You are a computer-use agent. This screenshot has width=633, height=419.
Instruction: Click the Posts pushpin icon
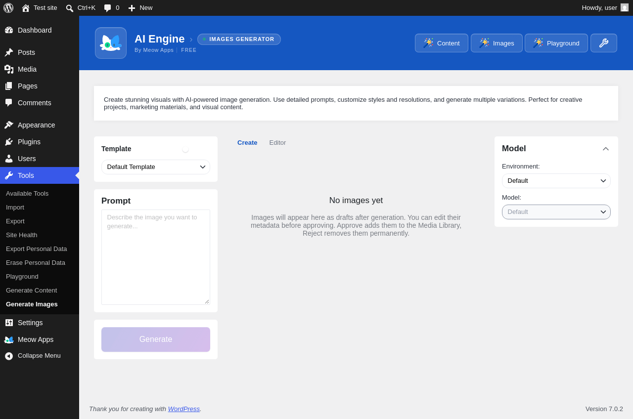pos(9,52)
